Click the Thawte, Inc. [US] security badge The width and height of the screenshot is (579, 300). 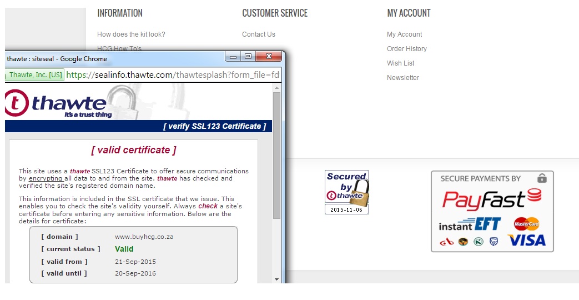click(x=36, y=75)
